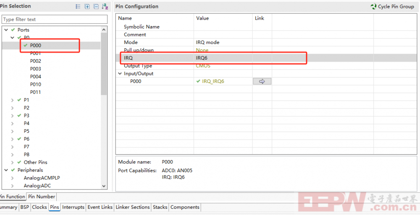The width and height of the screenshot is (420, 215).
Task: Expand the Analog:ADC peripheral
Action: click(x=12, y=186)
